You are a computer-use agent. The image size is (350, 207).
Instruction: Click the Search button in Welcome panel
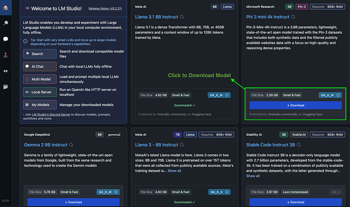(40, 54)
